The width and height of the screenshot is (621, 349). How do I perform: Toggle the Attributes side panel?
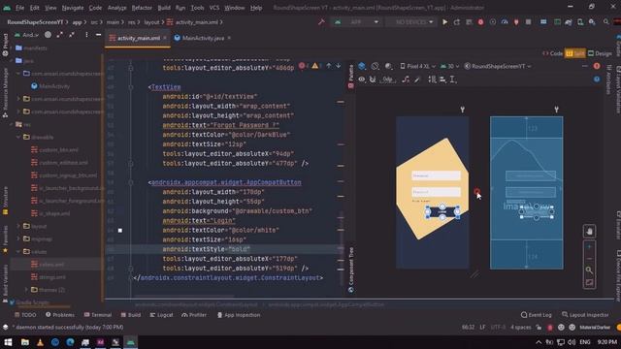pos(609,79)
